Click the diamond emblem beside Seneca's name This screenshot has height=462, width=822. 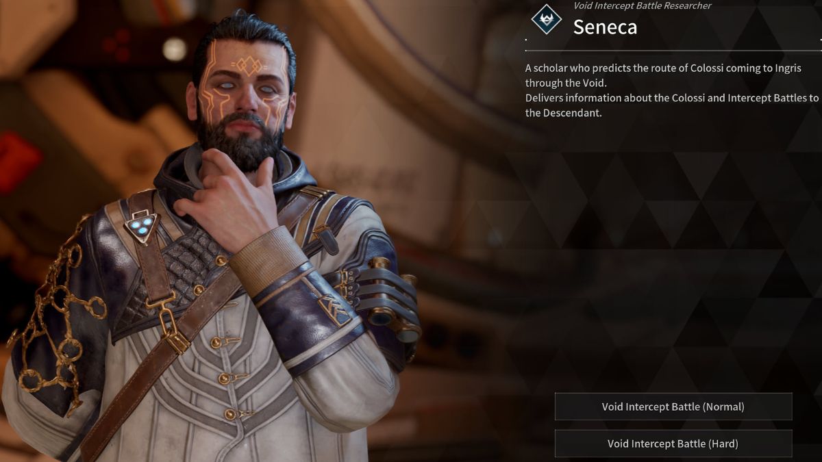tap(546, 19)
